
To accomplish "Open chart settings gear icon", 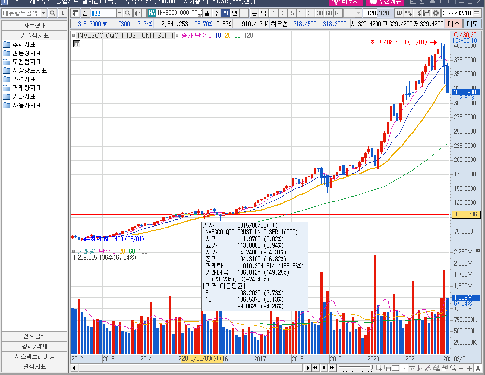I will point(436,13).
